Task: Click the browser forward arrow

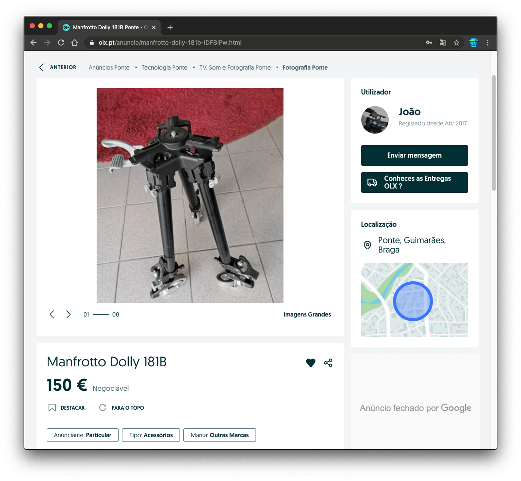Action: [x=47, y=43]
